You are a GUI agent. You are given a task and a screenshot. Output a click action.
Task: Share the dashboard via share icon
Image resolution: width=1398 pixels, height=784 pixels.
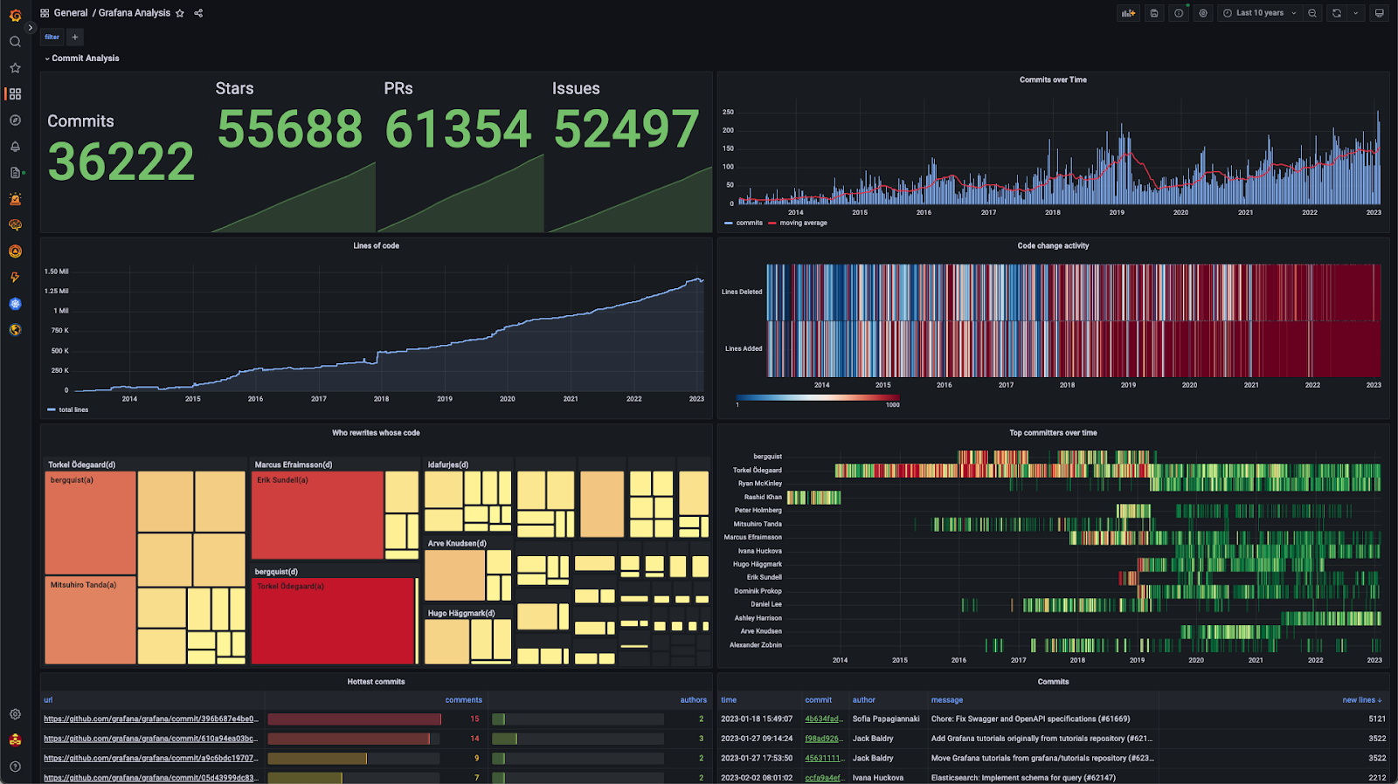(x=198, y=13)
